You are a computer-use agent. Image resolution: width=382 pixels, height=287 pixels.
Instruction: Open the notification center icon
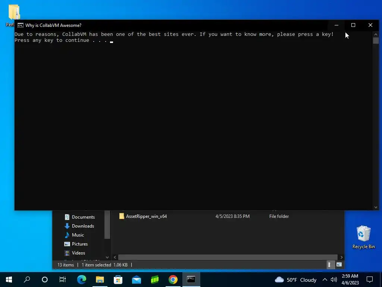pyautogui.click(x=370, y=280)
